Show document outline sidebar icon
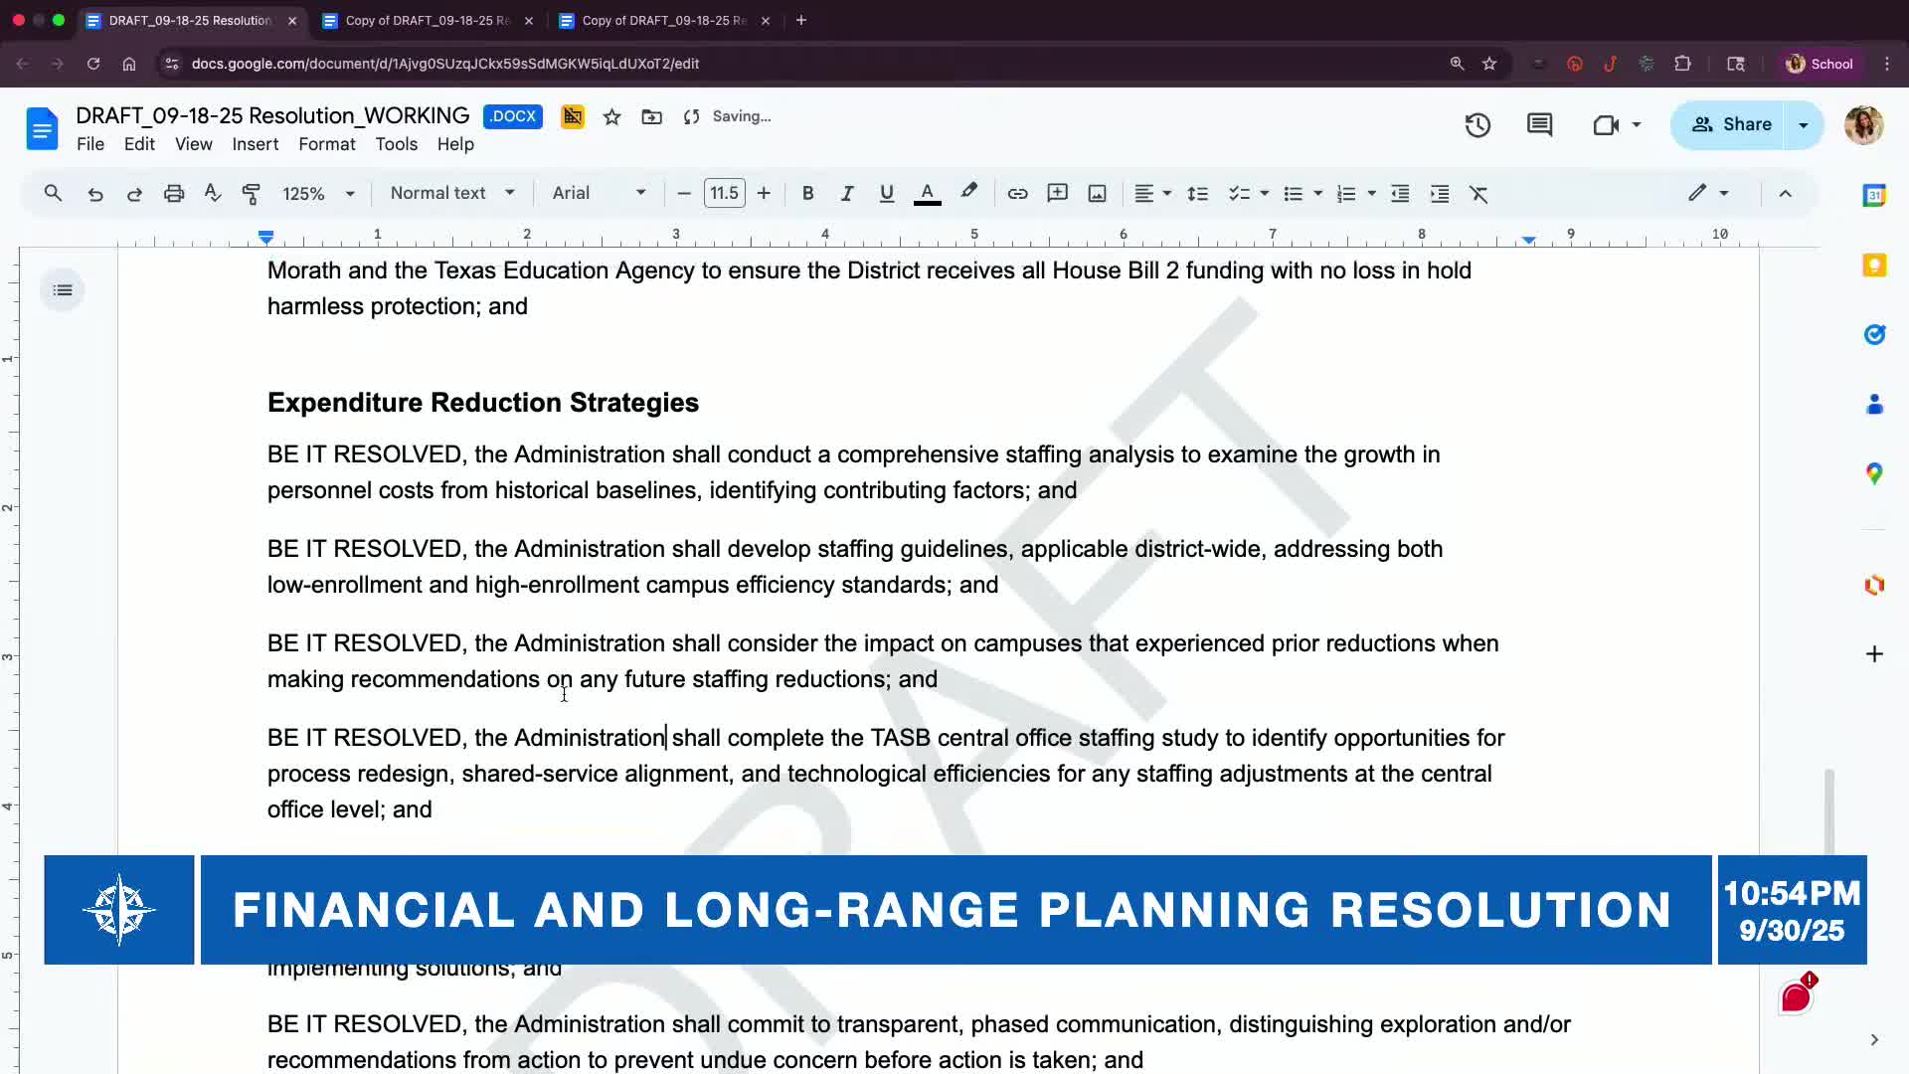The height and width of the screenshot is (1074, 1909). click(x=63, y=290)
